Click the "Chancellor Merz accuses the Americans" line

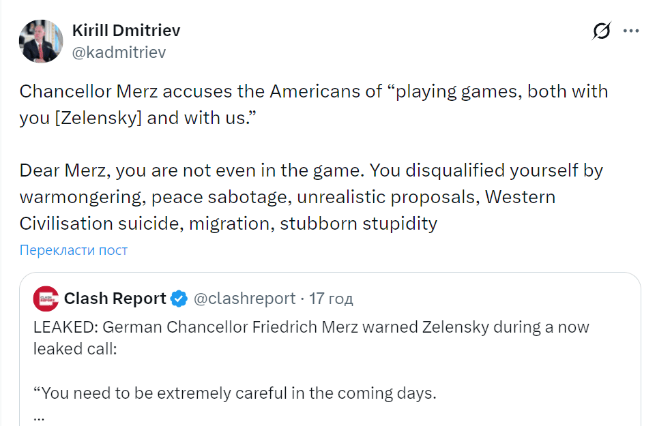(x=313, y=91)
